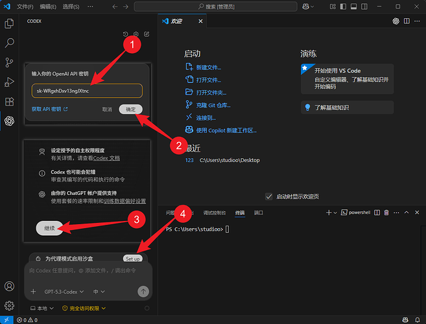The width and height of the screenshot is (426, 324).
Task: Switch to the Terminal tab
Action: [240, 213]
